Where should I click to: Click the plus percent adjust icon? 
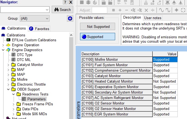point(133,10)
